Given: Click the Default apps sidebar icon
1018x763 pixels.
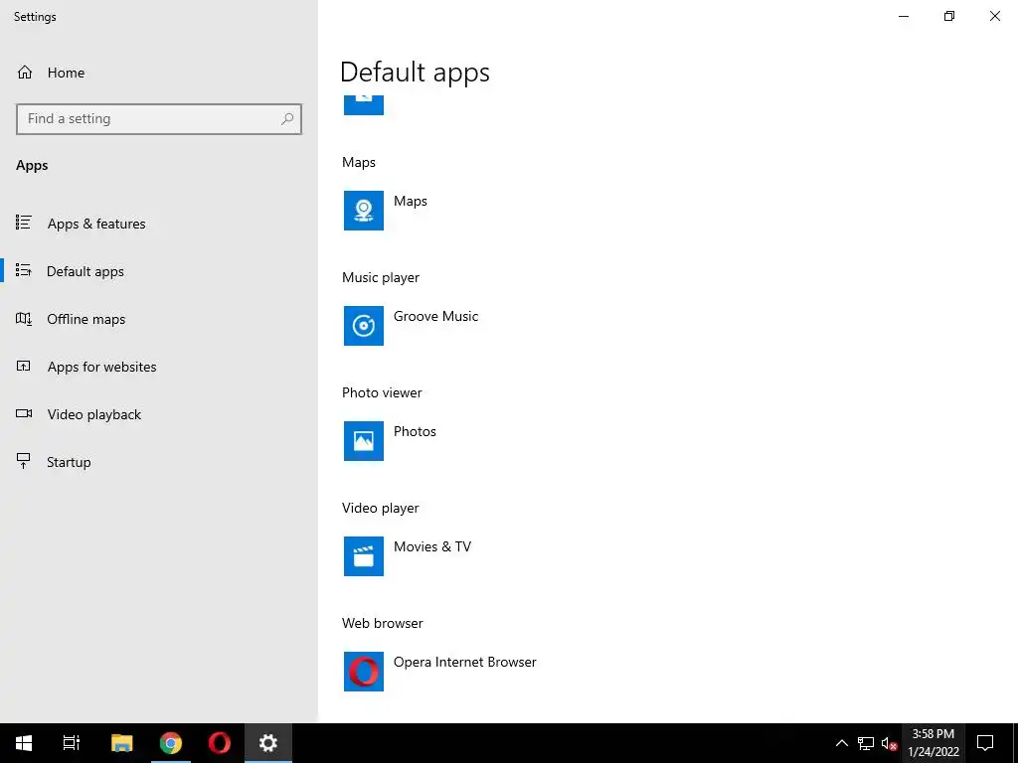Looking at the screenshot, I should tap(24, 270).
